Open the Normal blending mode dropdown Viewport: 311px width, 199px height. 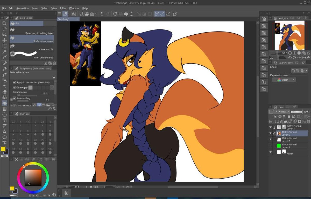pos(284,112)
